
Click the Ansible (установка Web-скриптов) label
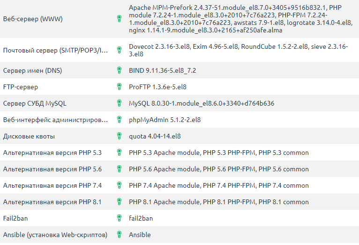pos(55,235)
